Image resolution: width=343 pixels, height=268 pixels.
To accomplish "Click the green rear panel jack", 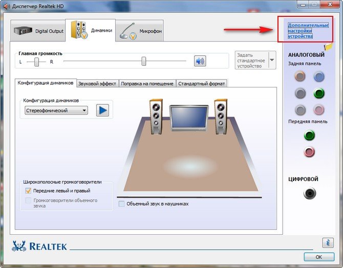I will click(319, 94).
